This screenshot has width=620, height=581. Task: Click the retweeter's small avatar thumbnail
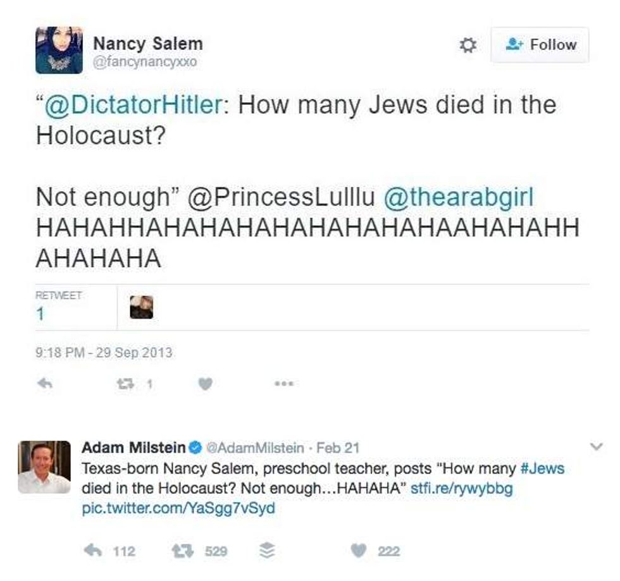click(141, 307)
